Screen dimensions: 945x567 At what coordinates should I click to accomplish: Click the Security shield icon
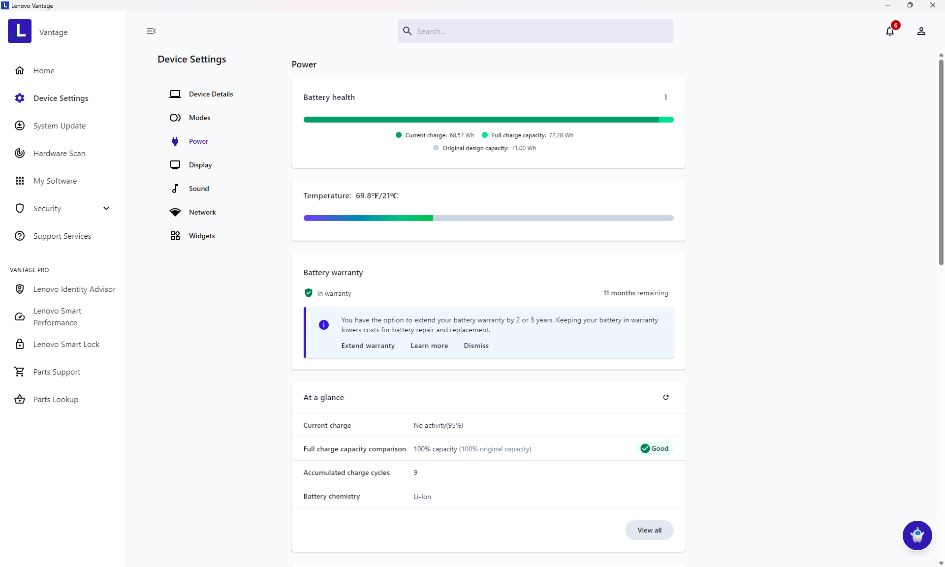click(x=20, y=208)
